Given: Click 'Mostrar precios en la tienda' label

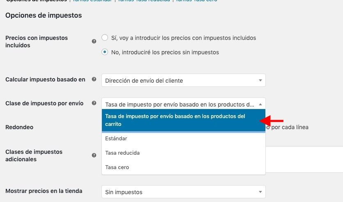Looking at the screenshot, I should (44, 191).
